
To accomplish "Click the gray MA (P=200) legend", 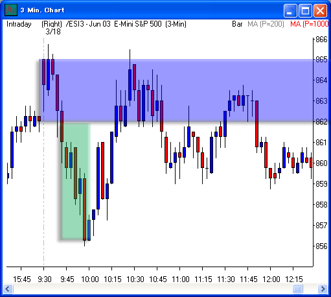I will pyautogui.click(x=266, y=24).
